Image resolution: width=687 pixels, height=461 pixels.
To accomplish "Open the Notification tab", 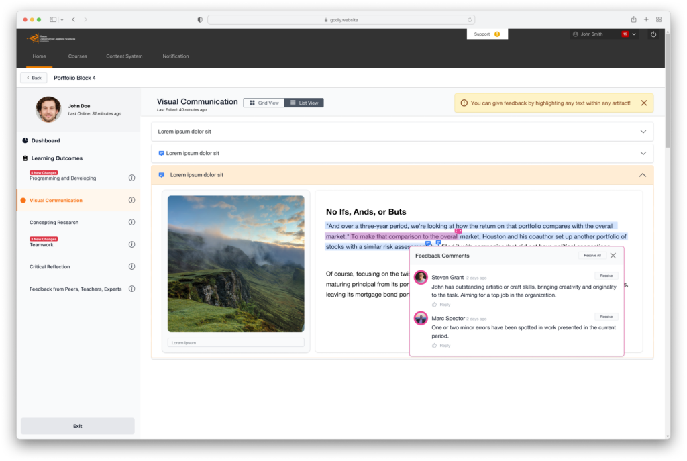I will click(176, 56).
